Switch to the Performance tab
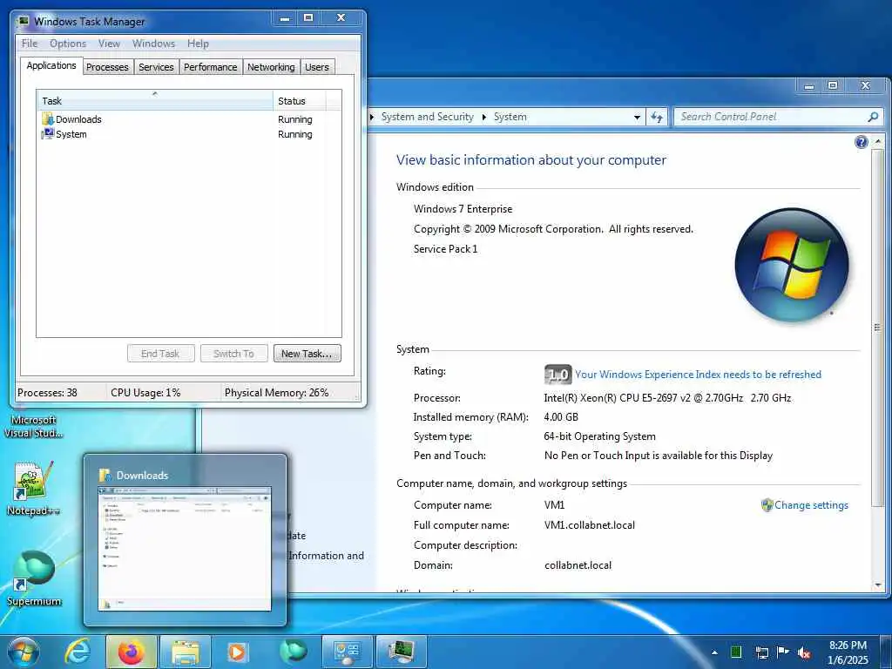 tap(211, 67)
